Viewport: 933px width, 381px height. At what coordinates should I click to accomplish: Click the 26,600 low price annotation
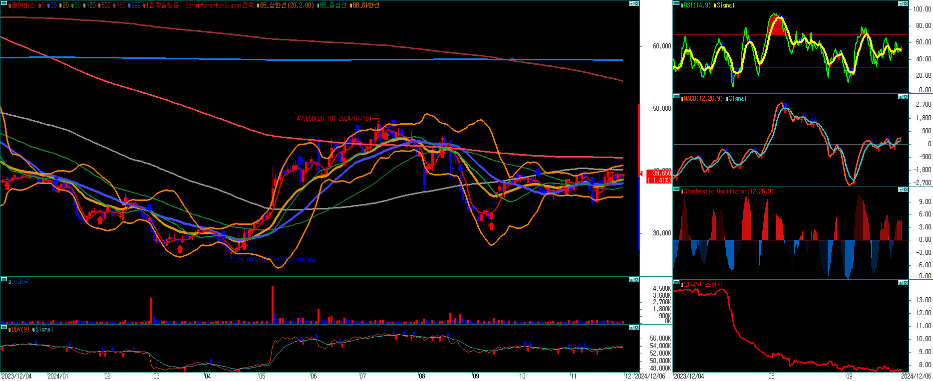(277, 260)
